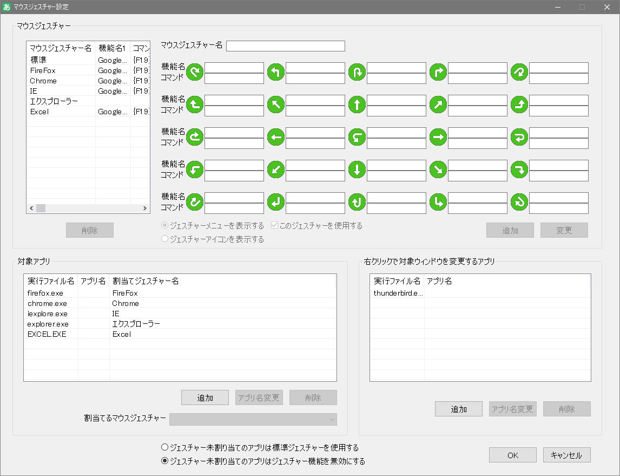Click the U-turn upward gesture icon
The image size is (620, 476).
click(357, 202)
